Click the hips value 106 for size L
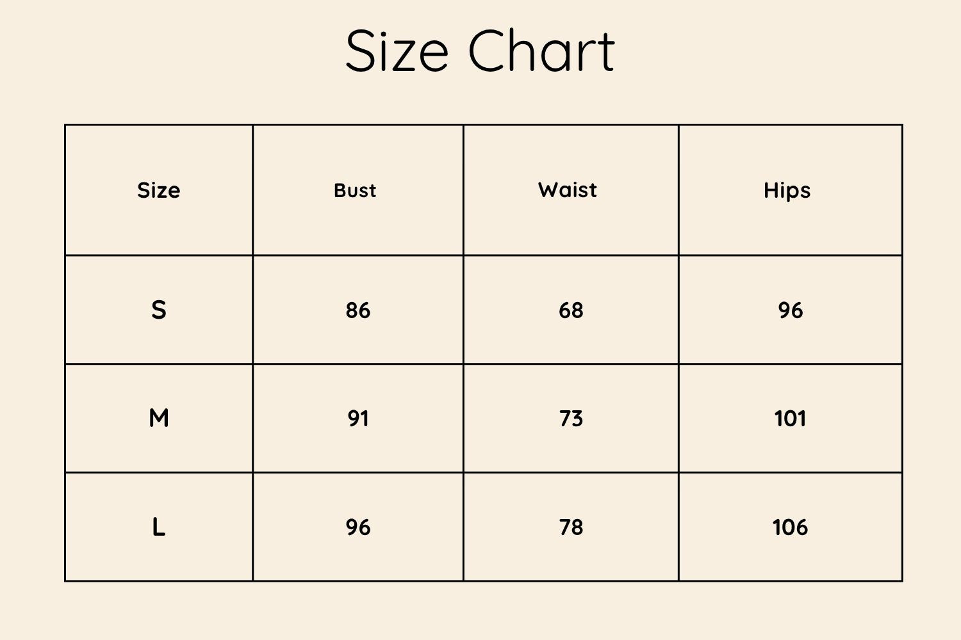This screenshot has height=640, width=961. tap(791, 527)
